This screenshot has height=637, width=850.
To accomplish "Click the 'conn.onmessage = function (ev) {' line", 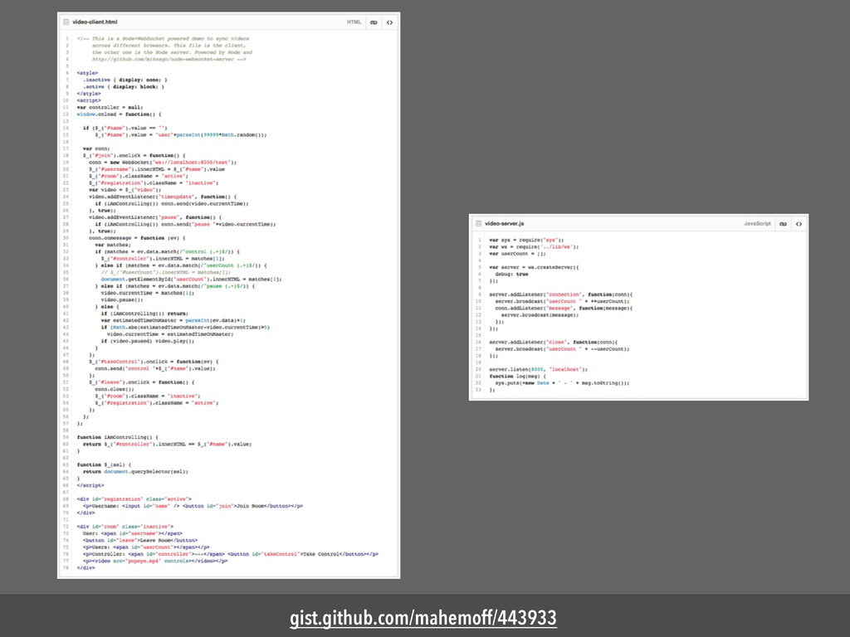I will (x=137, y=238).
